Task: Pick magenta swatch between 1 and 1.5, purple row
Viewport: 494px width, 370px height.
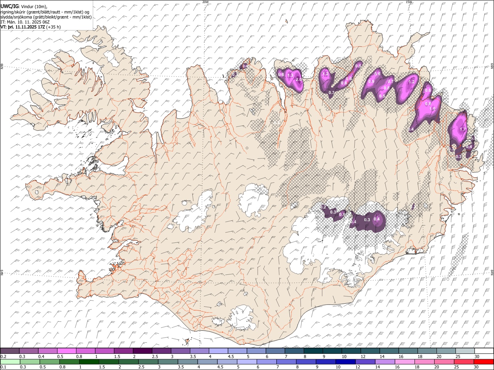Action: pos(105,351)
